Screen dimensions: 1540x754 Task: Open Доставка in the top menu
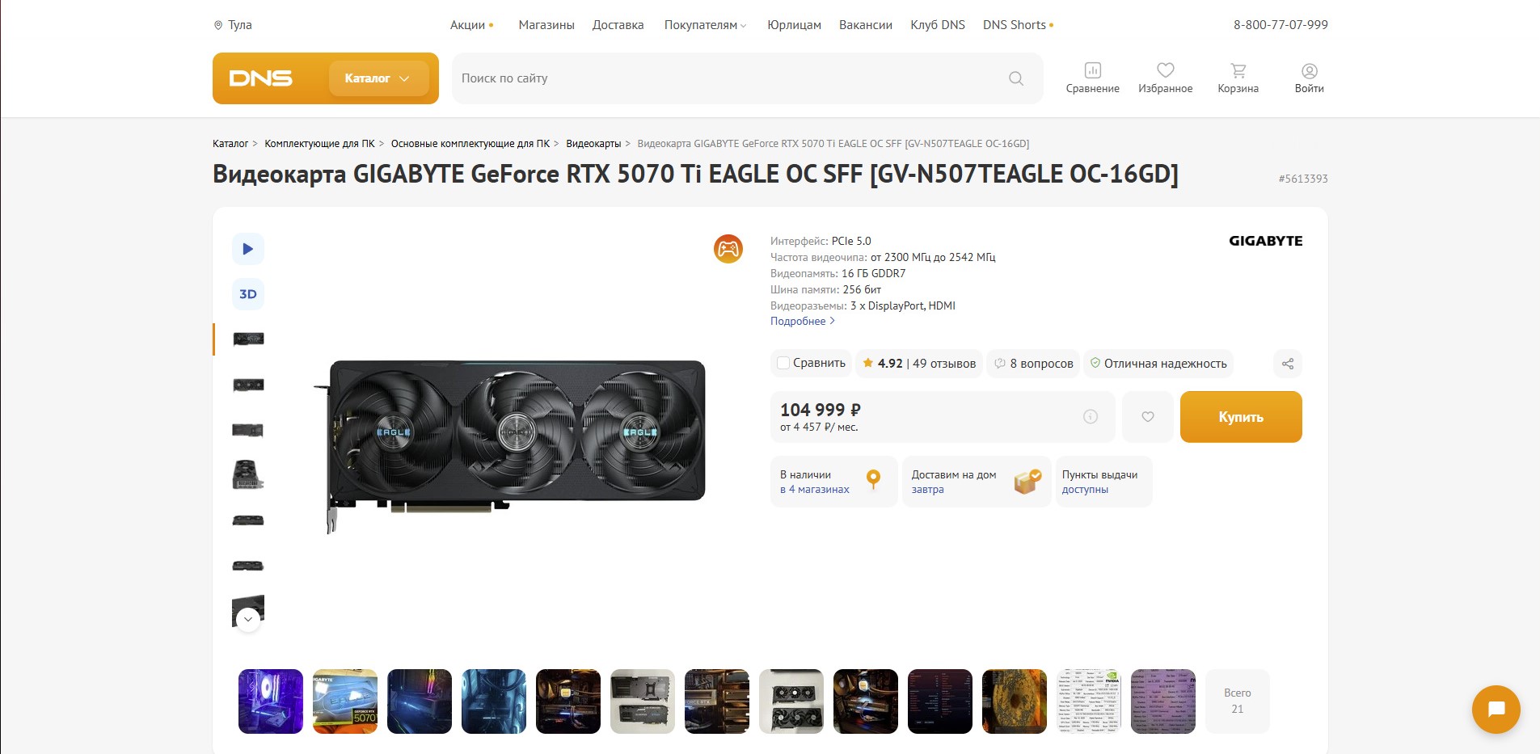coord(618,25)
